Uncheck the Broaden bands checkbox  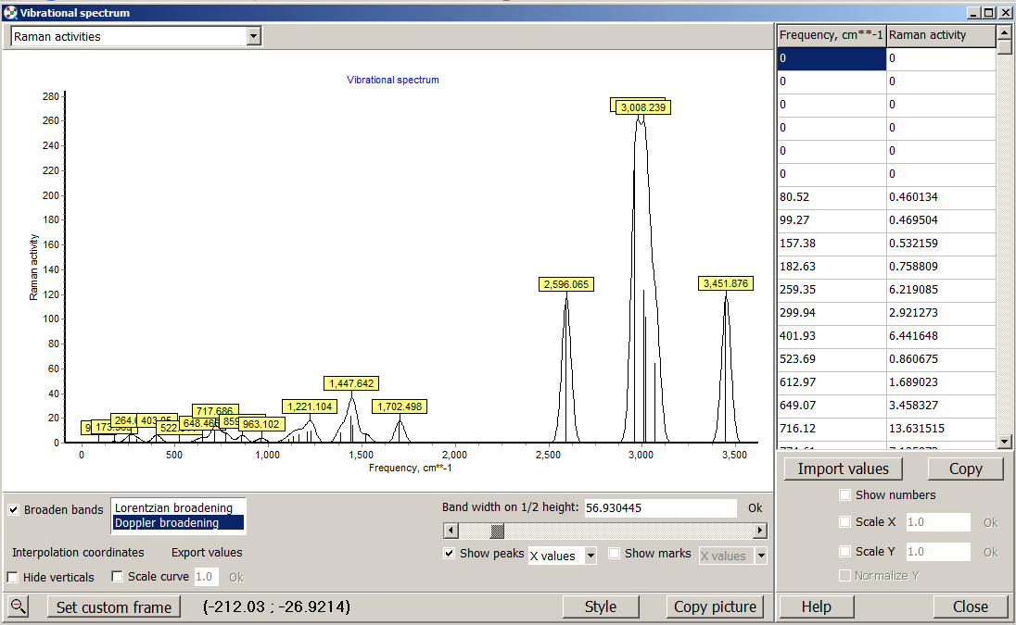pyautogui.click(x=14, y=510)
